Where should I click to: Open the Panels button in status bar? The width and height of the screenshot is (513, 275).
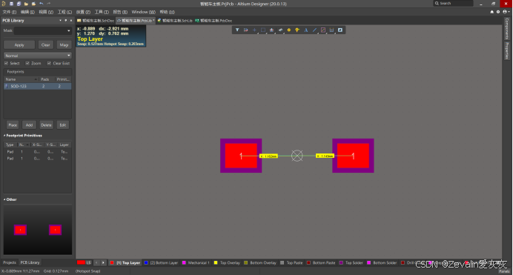504,271
